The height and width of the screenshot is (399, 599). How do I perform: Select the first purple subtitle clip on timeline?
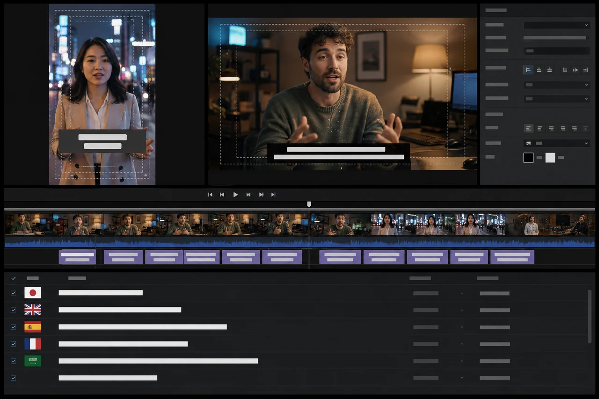(x=77, y=257)
